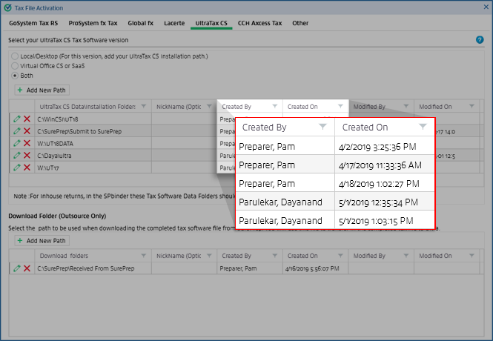
Task: Select the GoSystem Tax RS tab
Action: tap(33, 23)
